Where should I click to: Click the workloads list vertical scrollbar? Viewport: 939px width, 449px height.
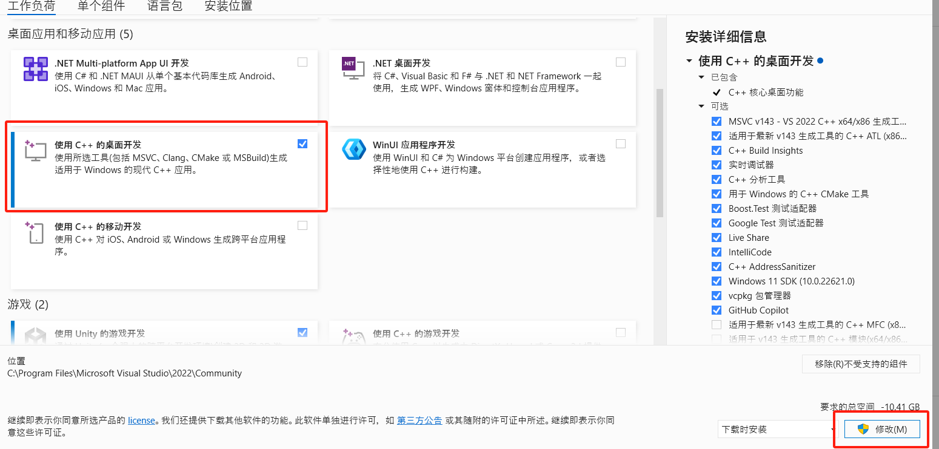(660, 152)
